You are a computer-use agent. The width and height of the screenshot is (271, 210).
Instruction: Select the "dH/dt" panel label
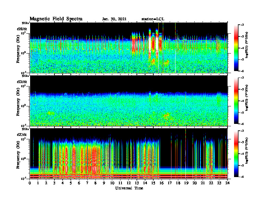pyautogui.click(x=22, y=29)
